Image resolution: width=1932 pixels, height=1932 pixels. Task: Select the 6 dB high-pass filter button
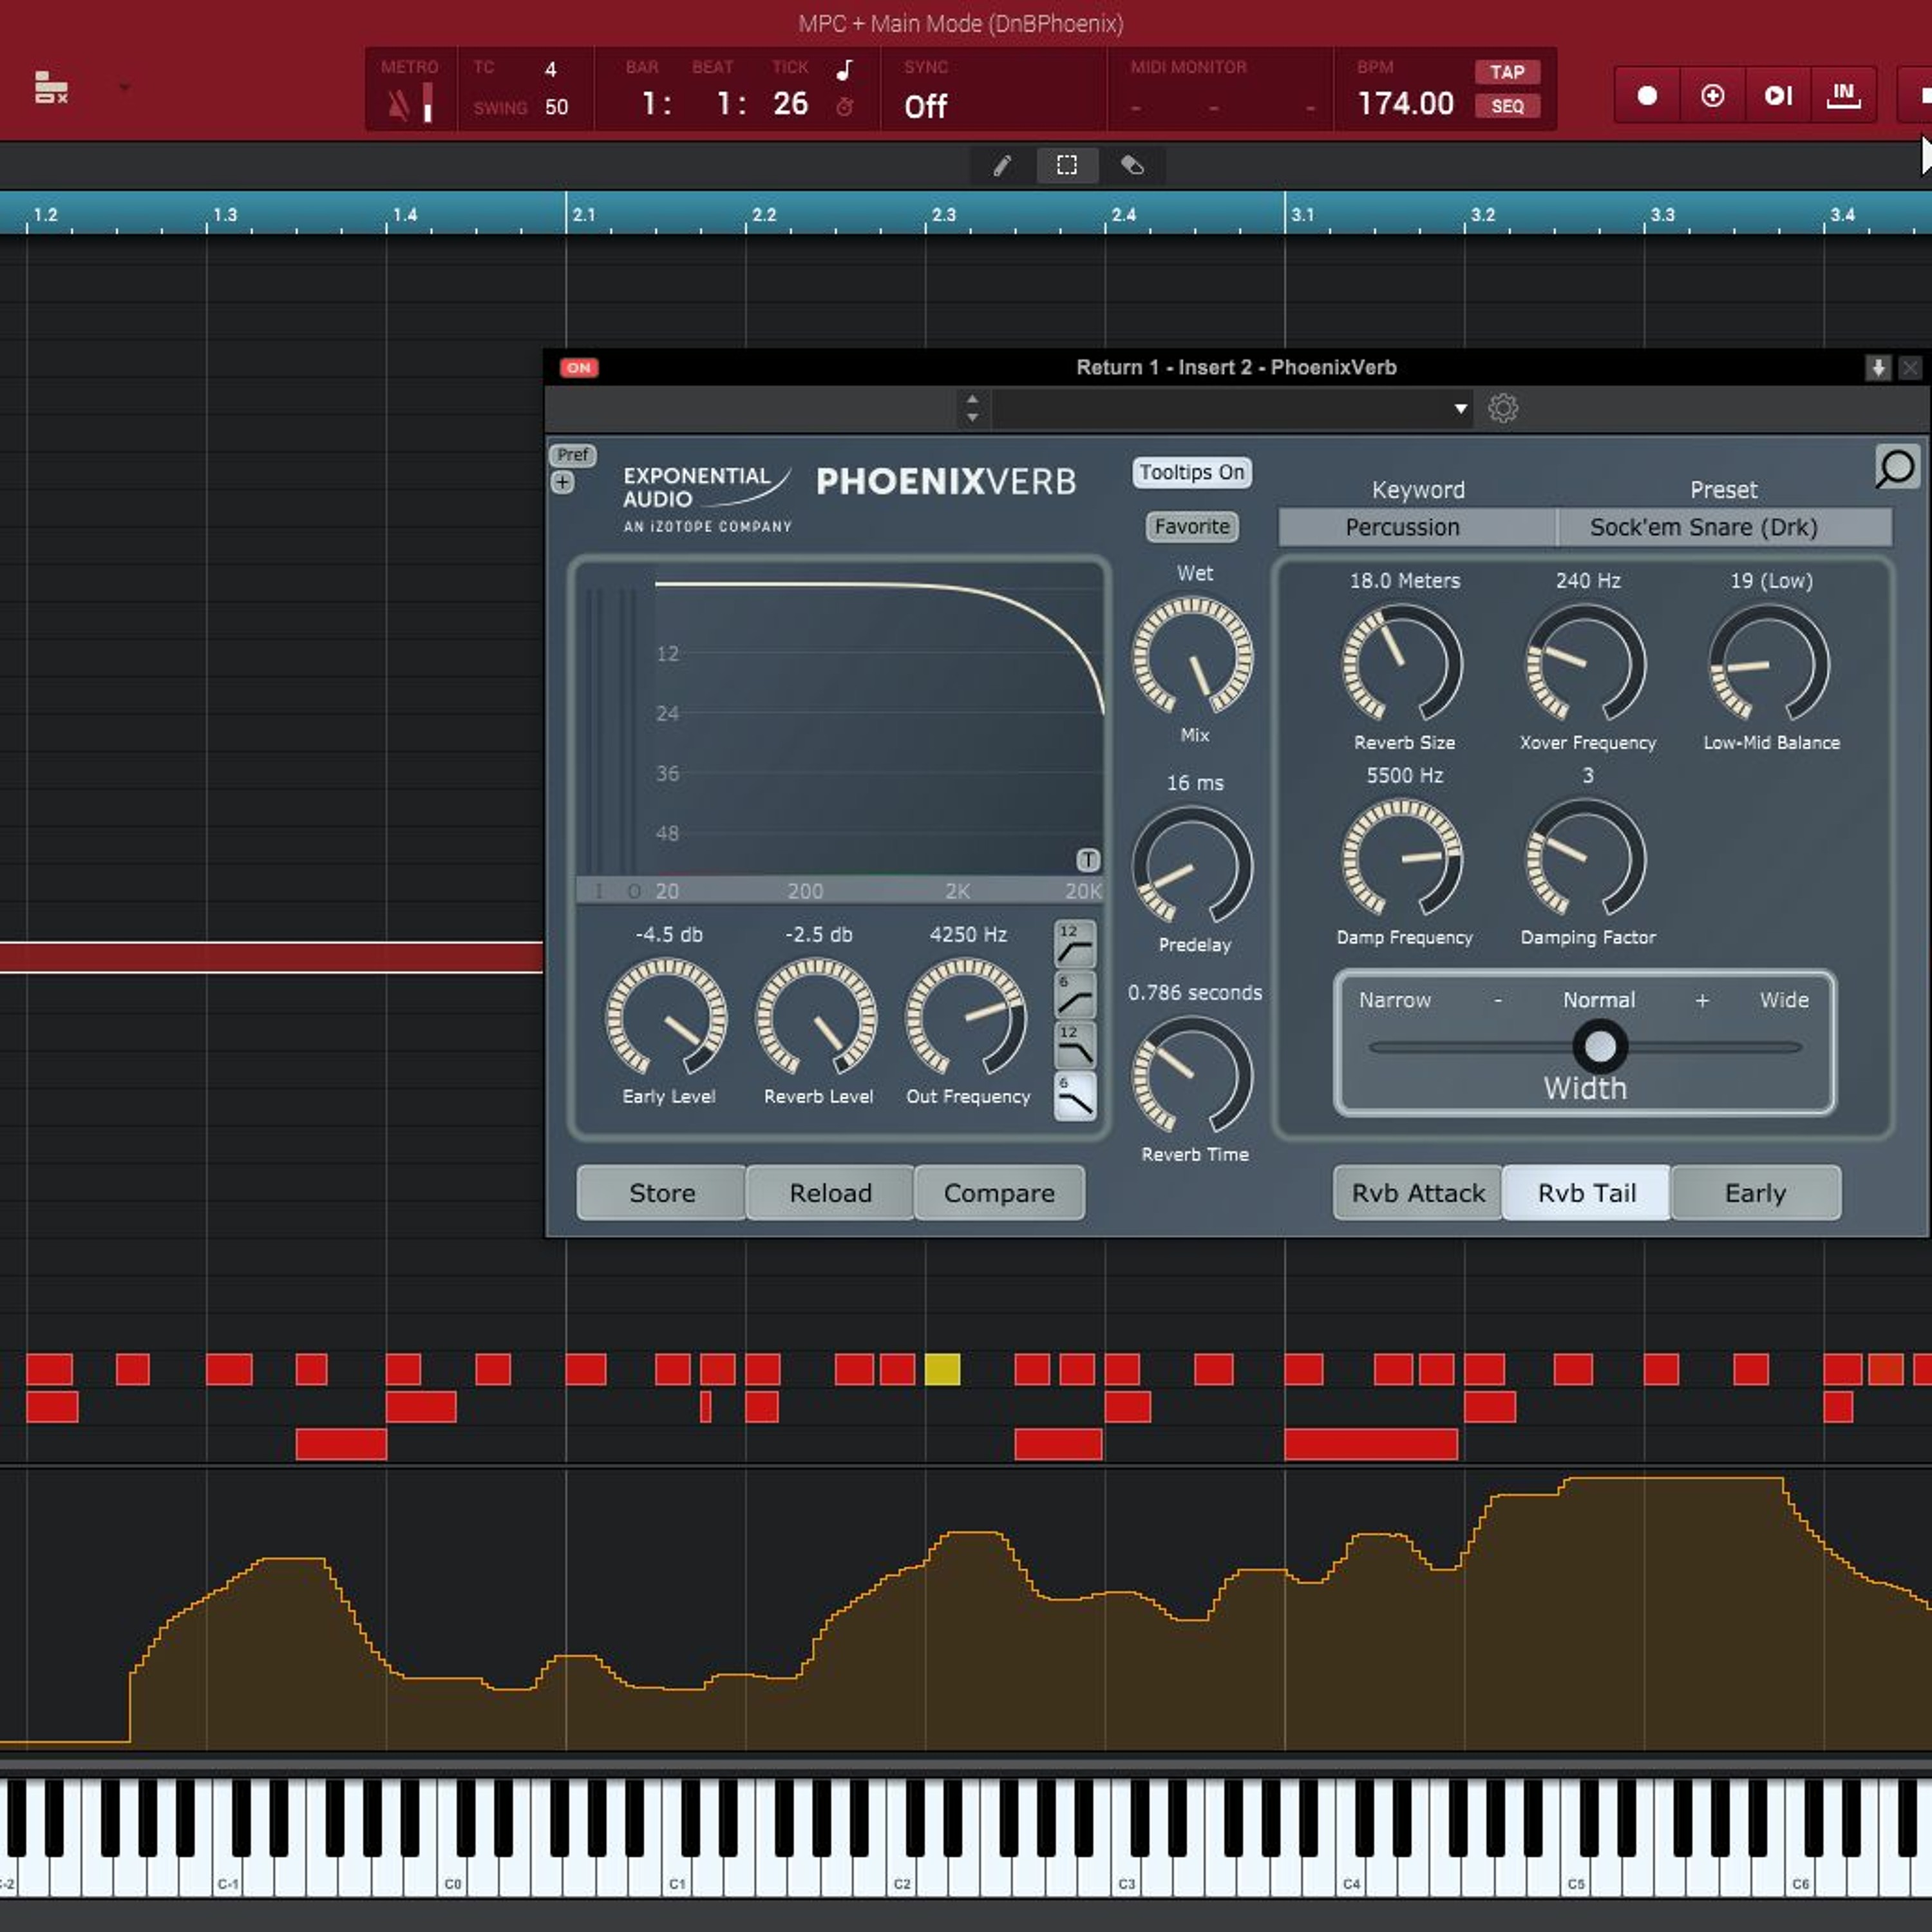pos(1075,995)
